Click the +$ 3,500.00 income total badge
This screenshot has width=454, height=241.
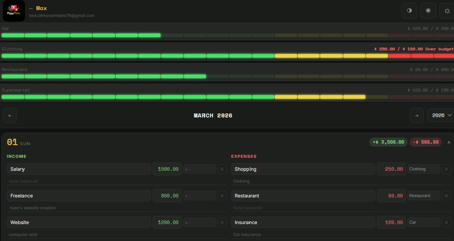388,142
